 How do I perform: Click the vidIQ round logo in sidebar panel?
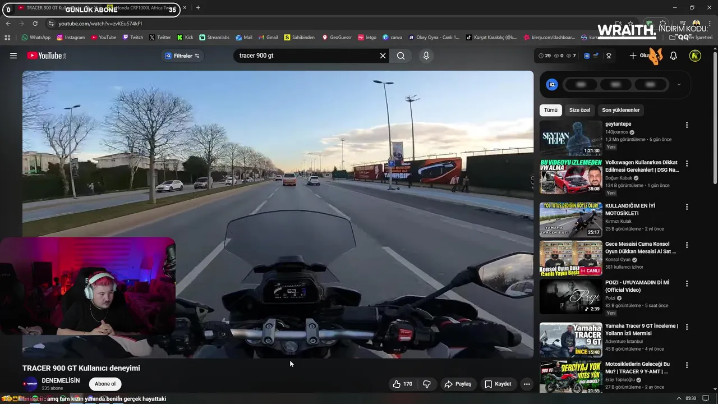[x=552, y=84]
